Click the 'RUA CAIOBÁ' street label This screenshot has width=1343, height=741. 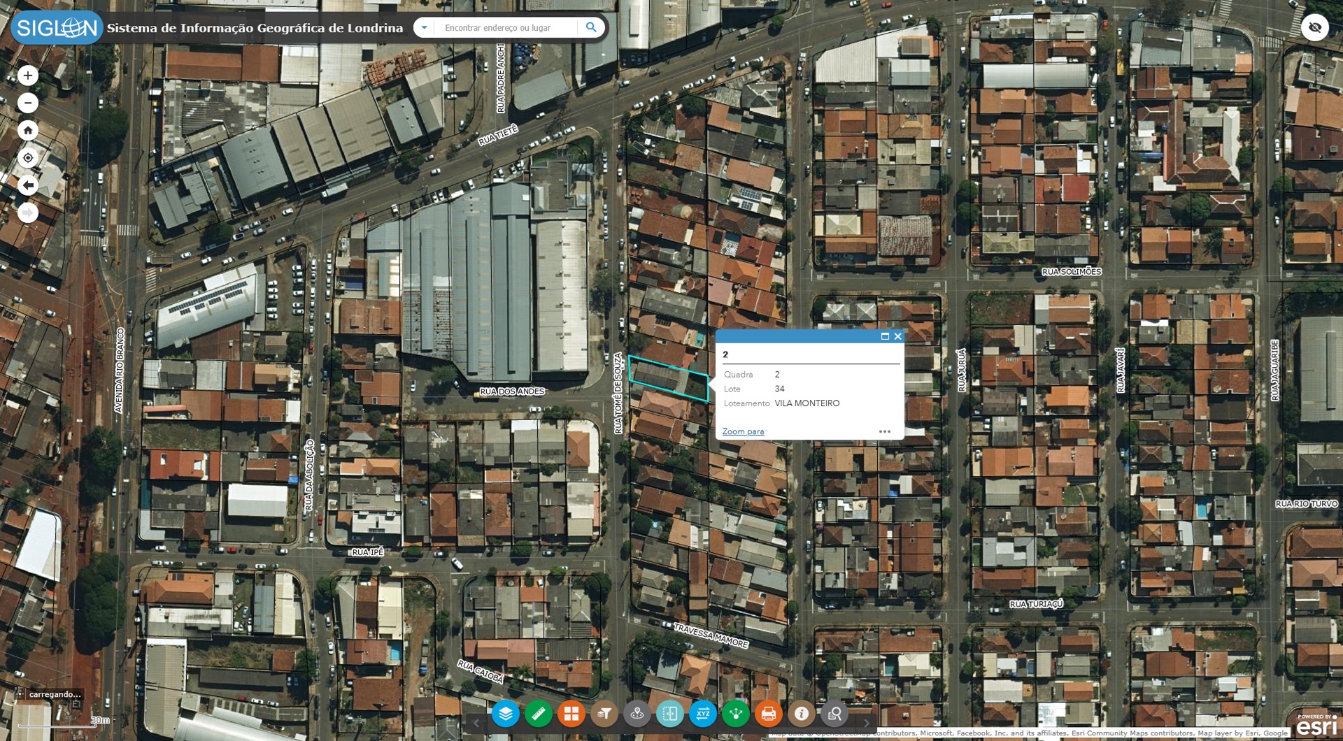481,671
